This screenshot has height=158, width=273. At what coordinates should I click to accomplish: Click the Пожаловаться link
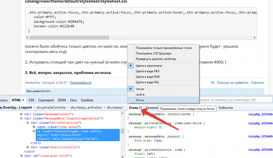[81, 83]
